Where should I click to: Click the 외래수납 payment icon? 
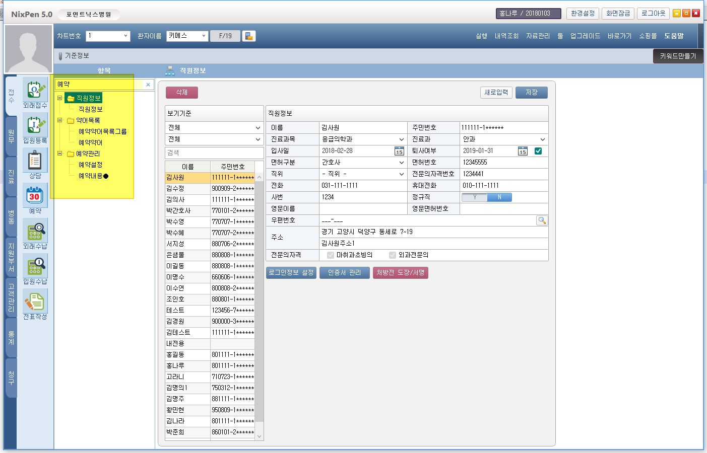pos(35,231)
